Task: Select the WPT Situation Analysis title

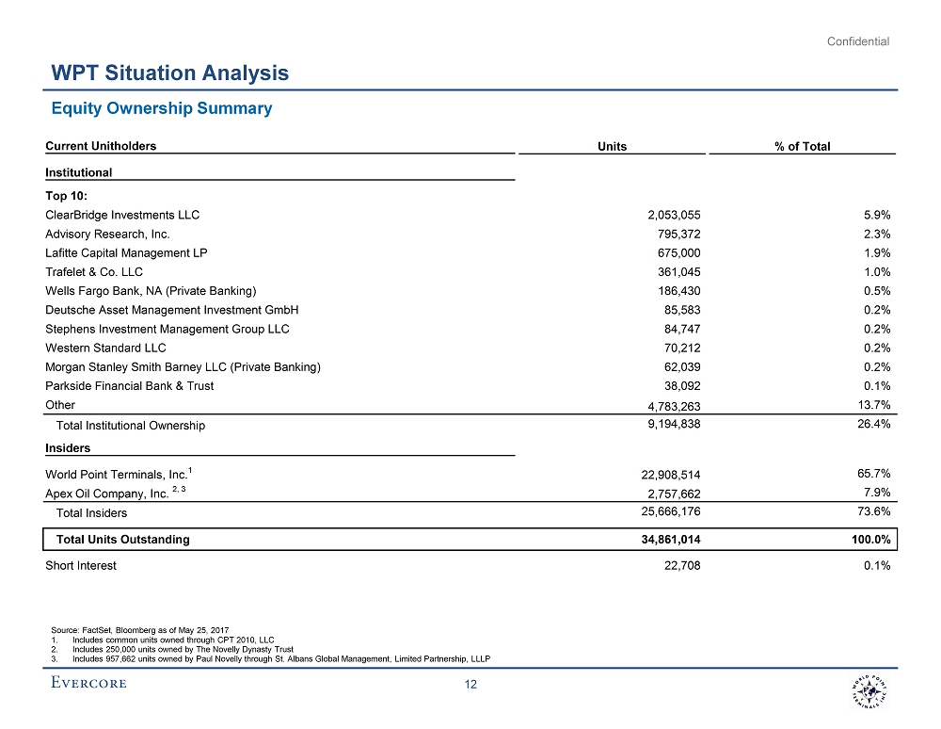Action: click(x=169, y=73)
